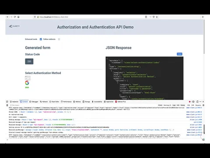Open the browser hamburger menu
The image size is (210, 158).
(203, 17)
